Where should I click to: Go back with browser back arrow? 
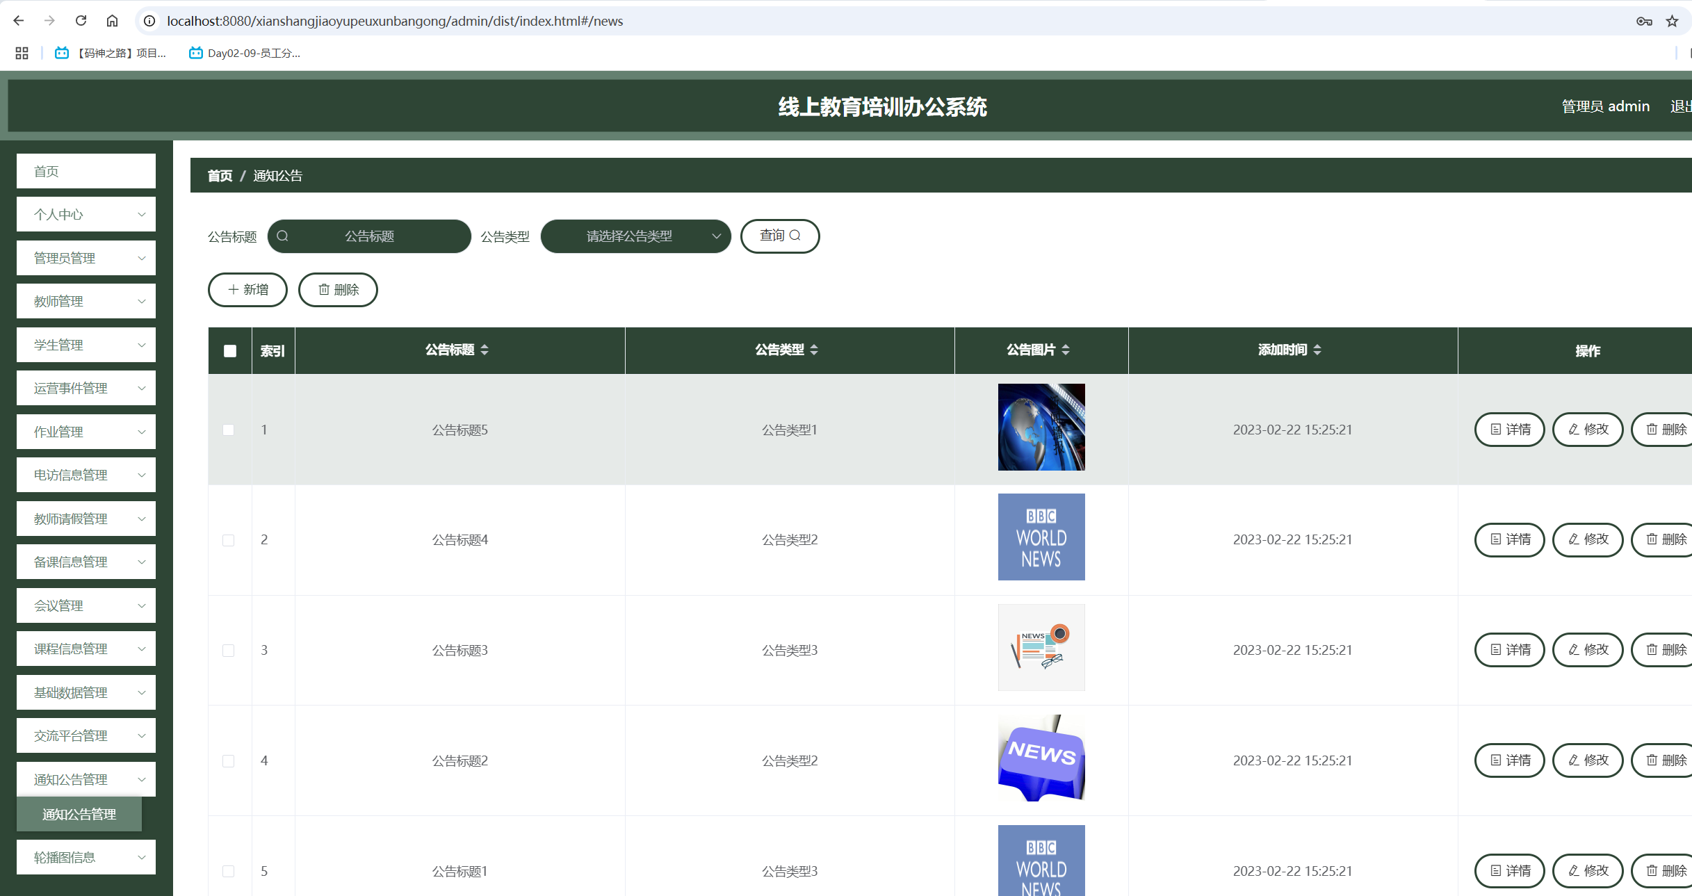click(19, 21)
